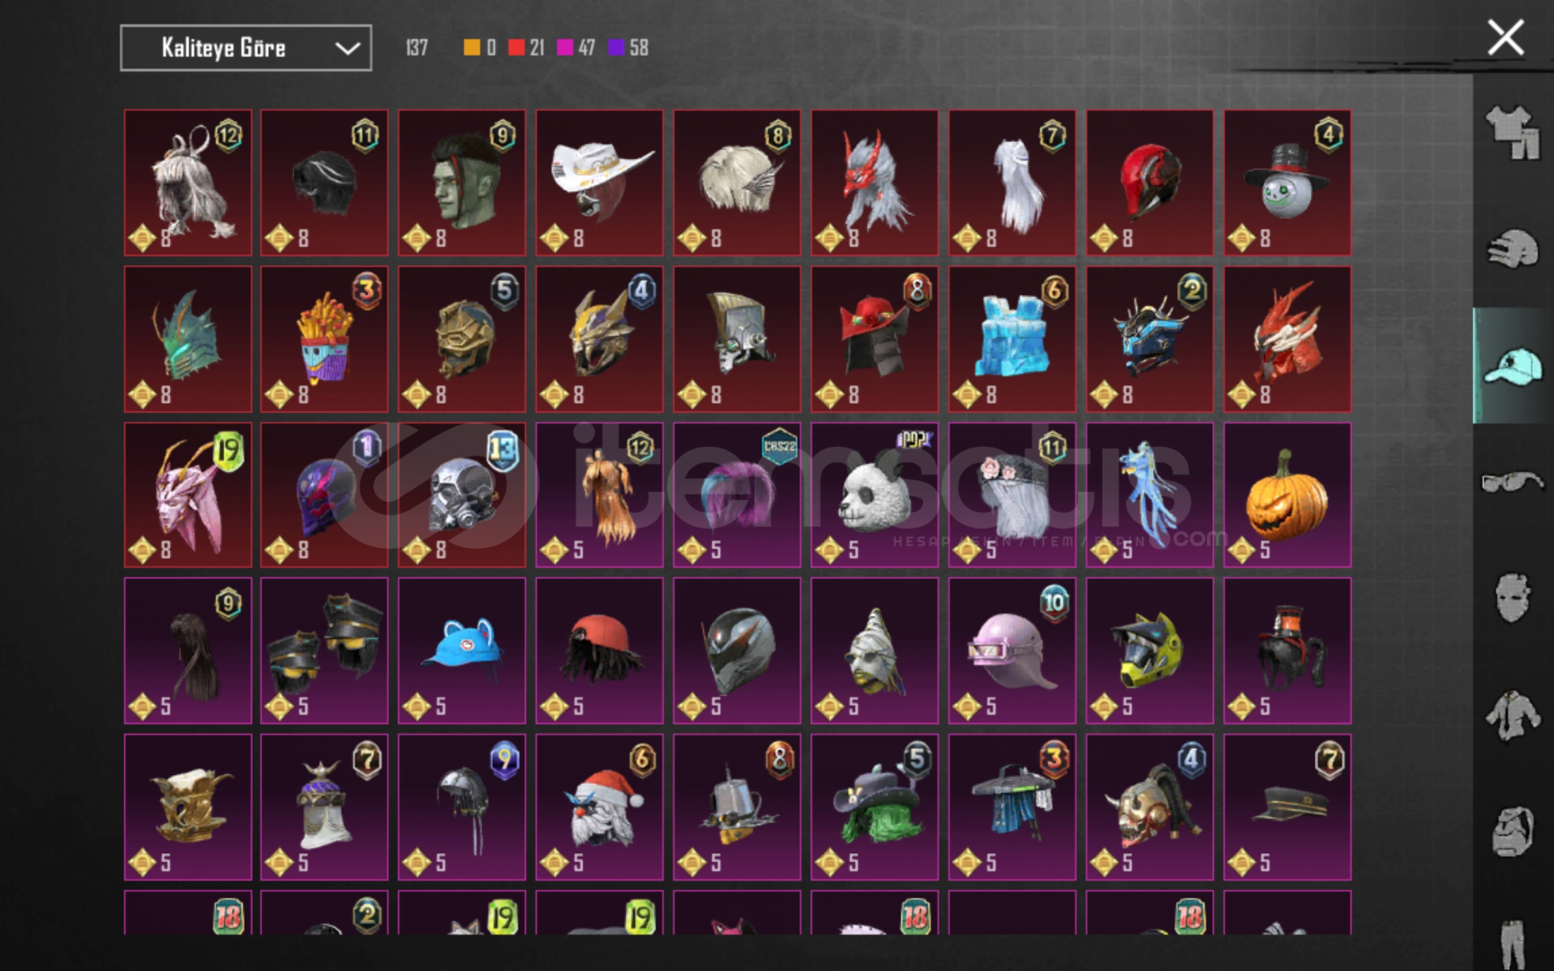Screen dimensions: 1554x971
Task: Select the cap headwear category icon
Action: (x=1513, y=366)
